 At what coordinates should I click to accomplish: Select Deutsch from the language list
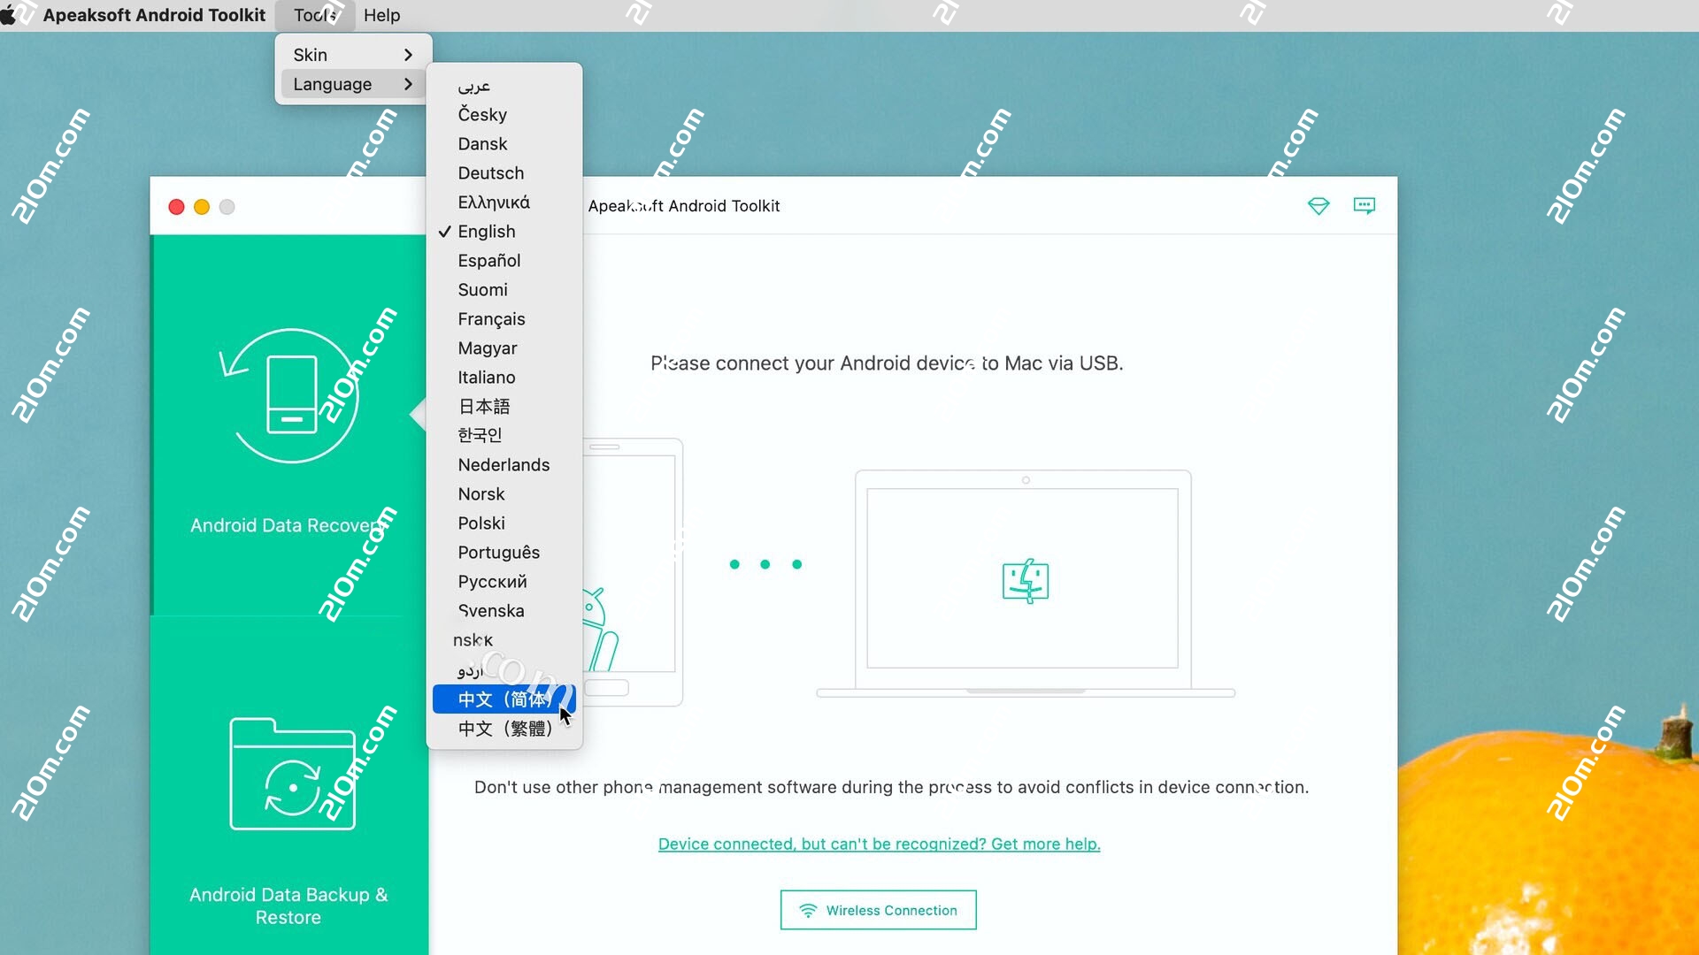pyautogui.click(x=491, y=172)
